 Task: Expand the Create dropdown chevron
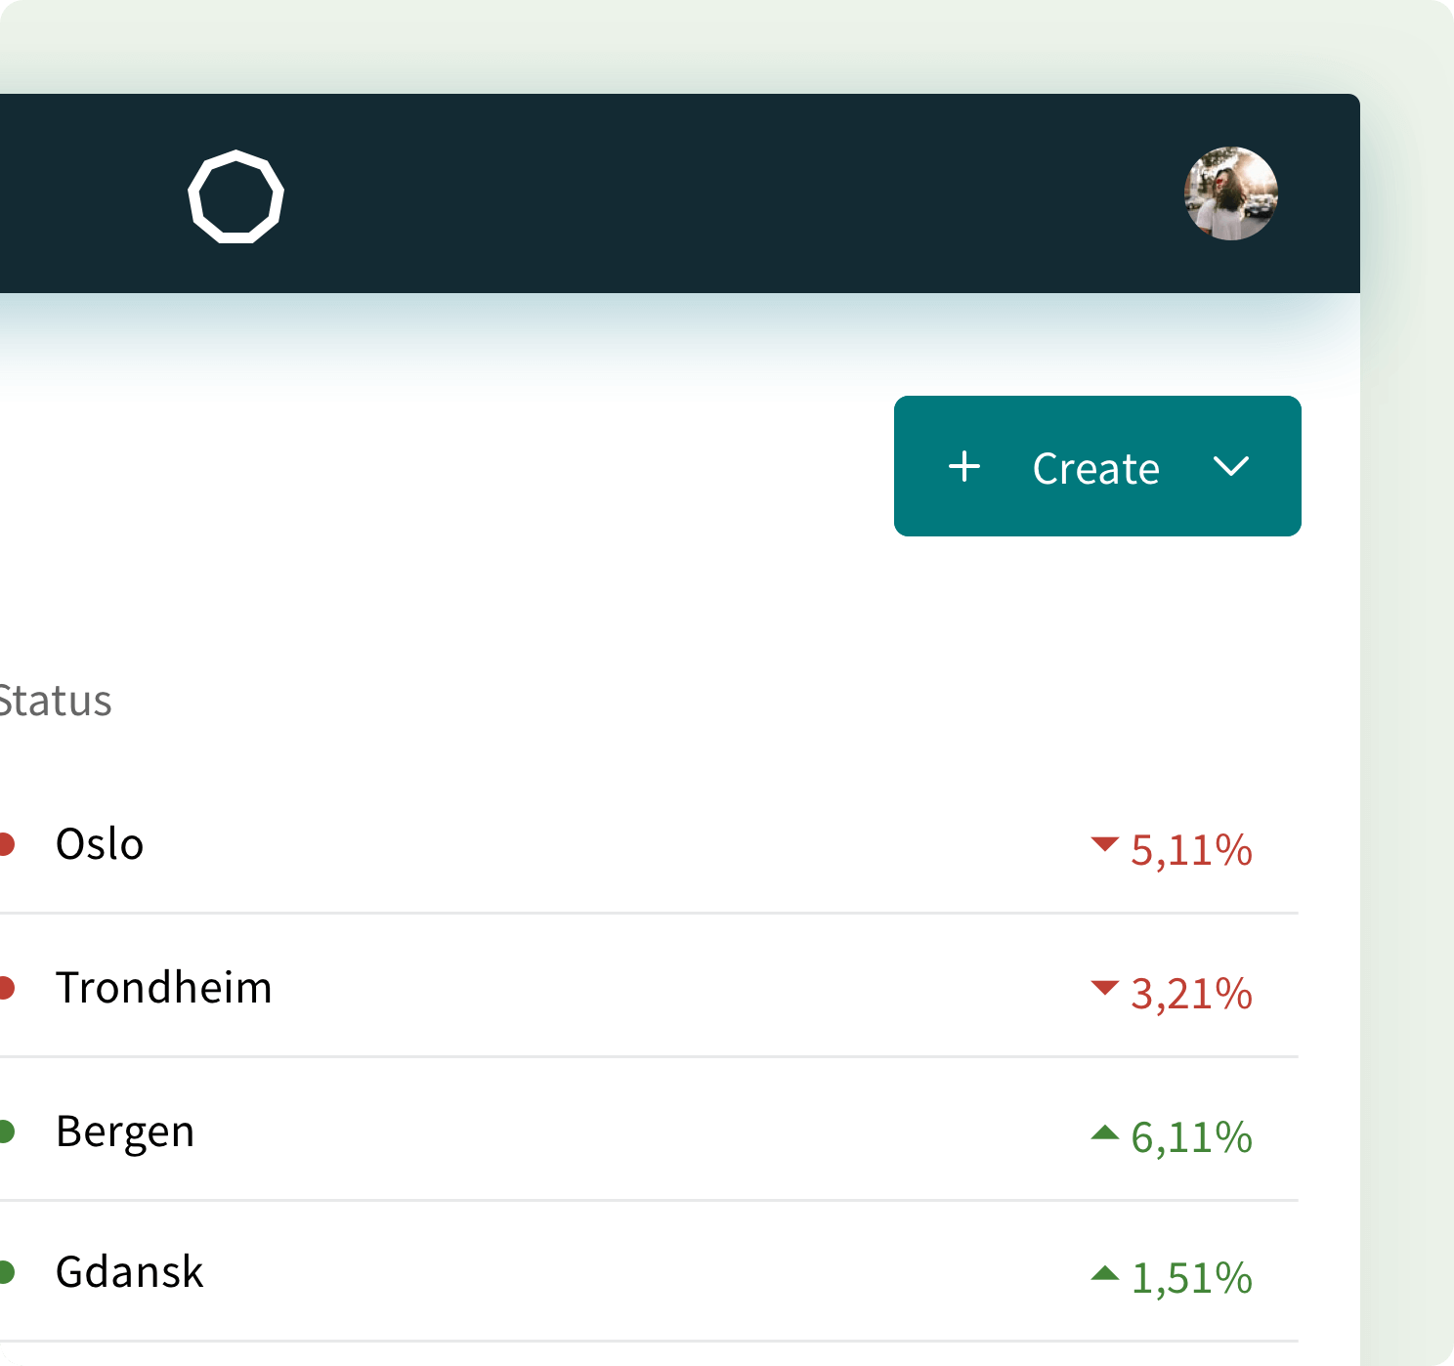(1231, 466)
